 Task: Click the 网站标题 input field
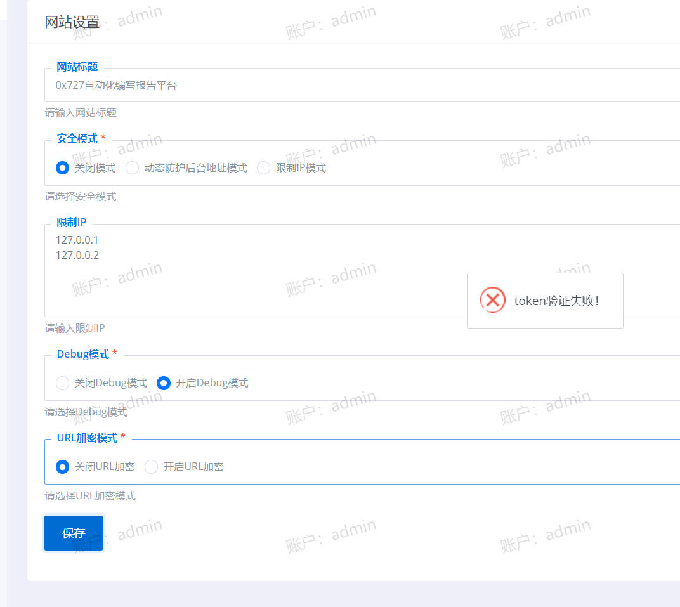click(x=254, y=85)
